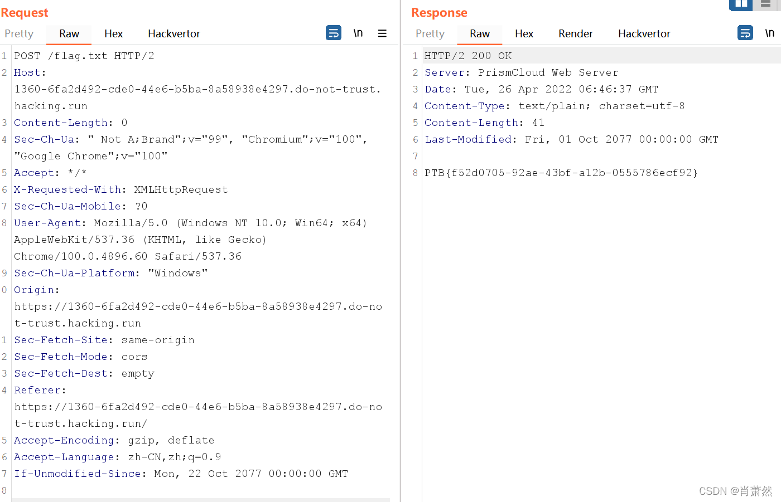The width and height of the screenshot is (781, 502).
Task: Toggle the \n non-printable characters in Response panel
Action: [x=770, y=33]
